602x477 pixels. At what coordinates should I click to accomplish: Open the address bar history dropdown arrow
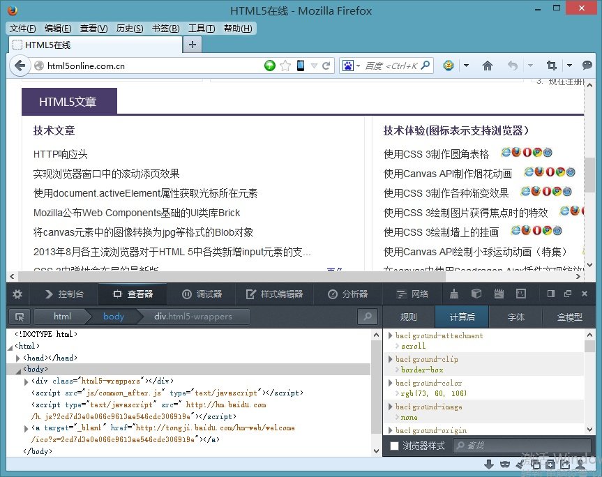tap(314, 66)
